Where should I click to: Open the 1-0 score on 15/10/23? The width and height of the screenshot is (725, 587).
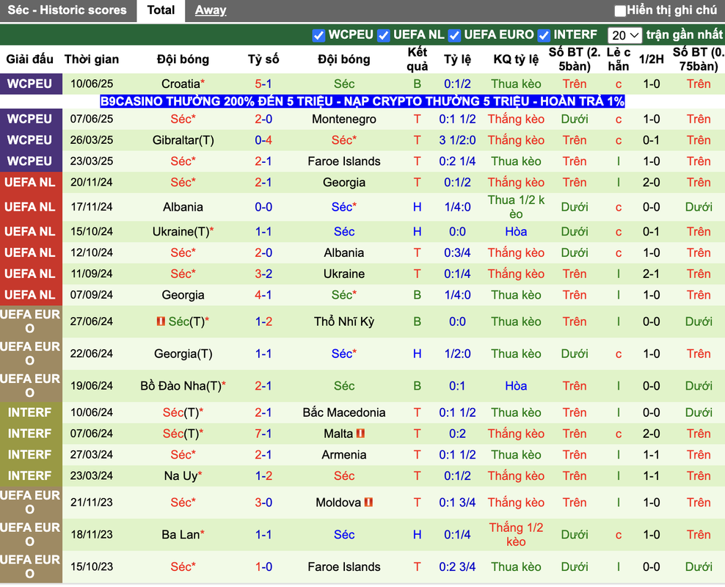tap(263, 567)
